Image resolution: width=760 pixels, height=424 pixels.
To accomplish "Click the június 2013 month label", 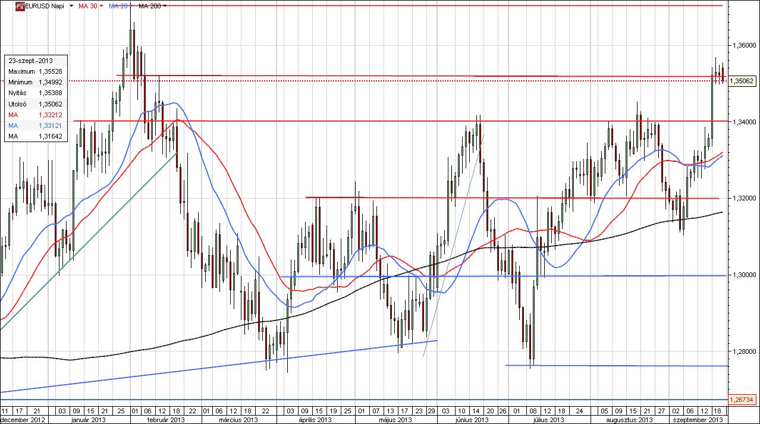I will point(472,420).
